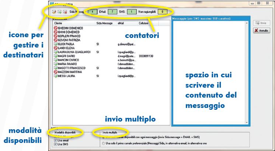Click message icon beside MAGRI DARIO
Viewport: 275px width, 151px height.
(56, 56)
